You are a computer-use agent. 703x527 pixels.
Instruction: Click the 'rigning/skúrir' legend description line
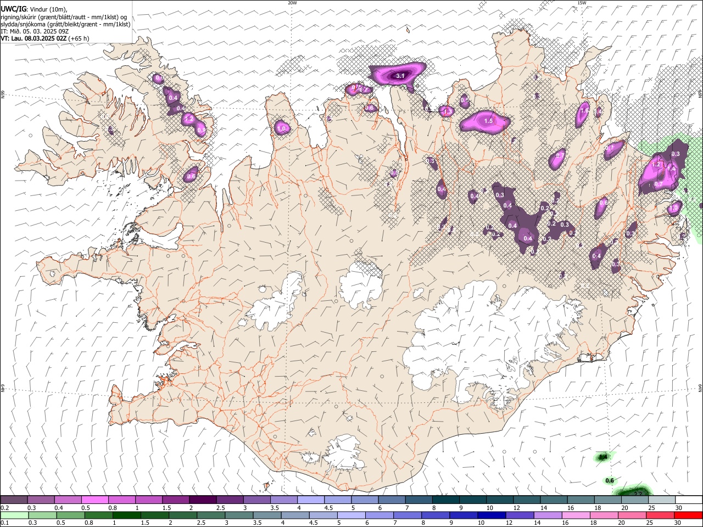(64, 16)
